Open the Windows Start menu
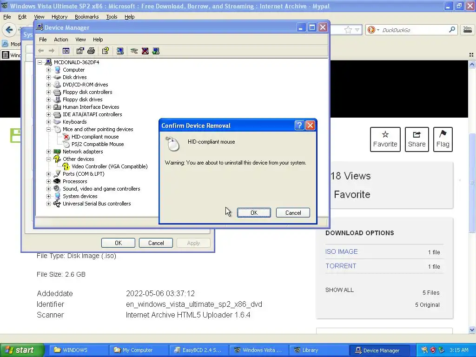 tap(22, 350)
